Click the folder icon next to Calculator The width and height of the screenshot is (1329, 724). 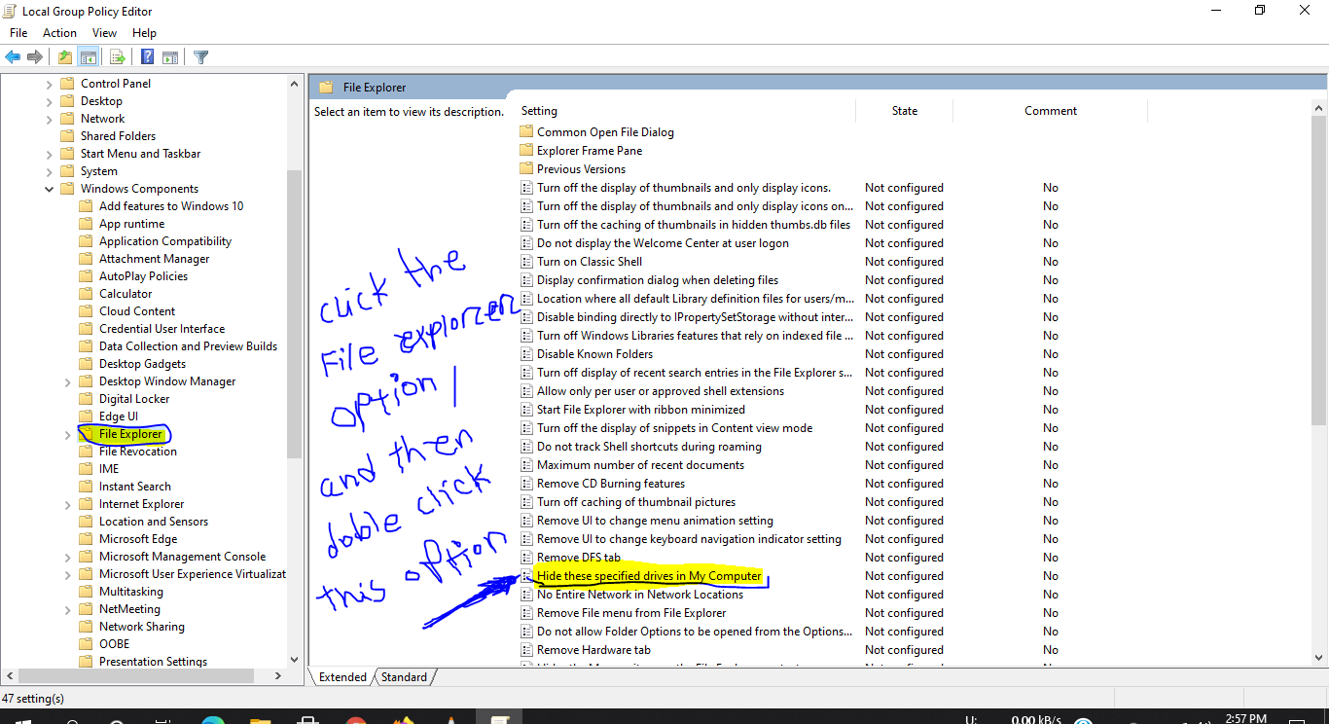[x=86, y=293]
